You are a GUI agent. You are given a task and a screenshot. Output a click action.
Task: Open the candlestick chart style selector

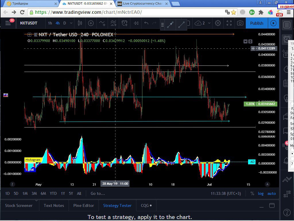pyautogui.click(x=80, y=23)
